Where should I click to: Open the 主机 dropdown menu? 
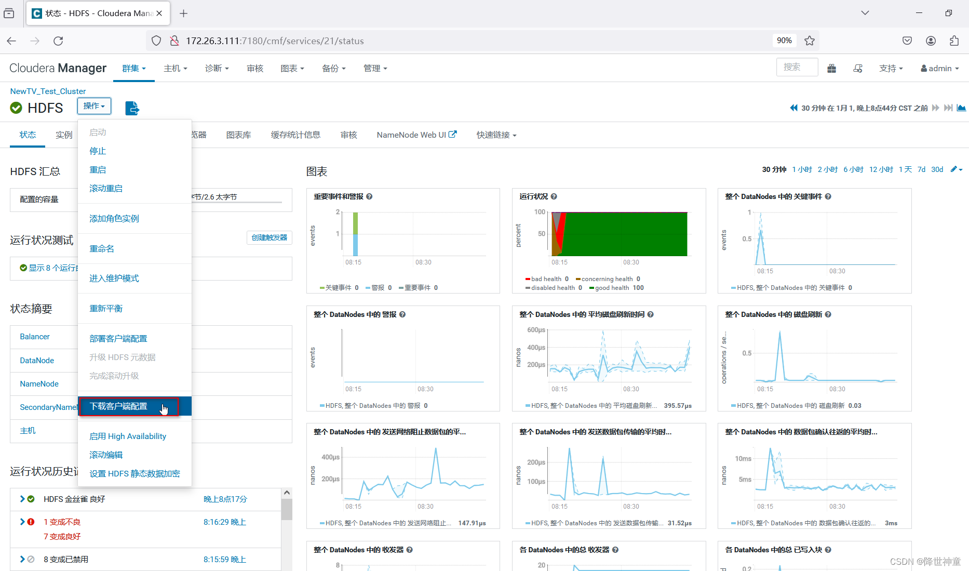(x=176, y=68)
